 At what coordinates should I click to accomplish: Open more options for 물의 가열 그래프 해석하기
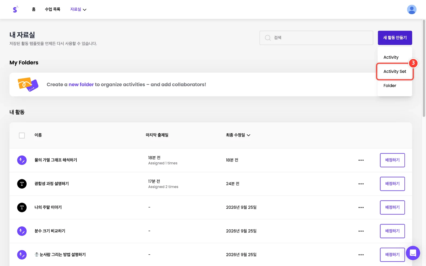point(361,160)
